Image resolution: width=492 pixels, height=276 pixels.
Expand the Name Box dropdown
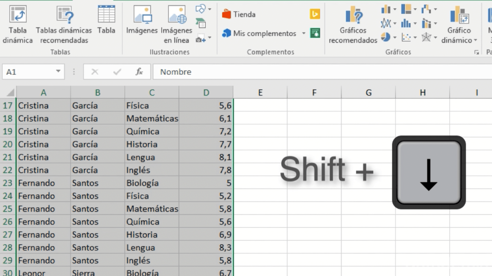pyautogui.click(x=58, y=72)
